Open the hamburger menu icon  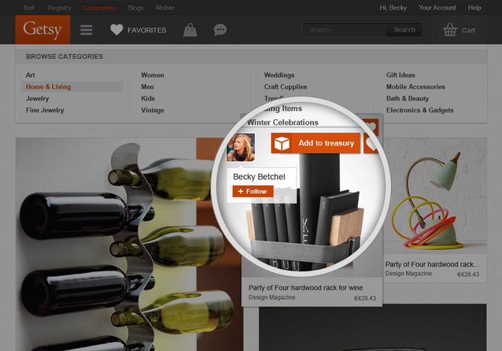click(x=86, y=30)
